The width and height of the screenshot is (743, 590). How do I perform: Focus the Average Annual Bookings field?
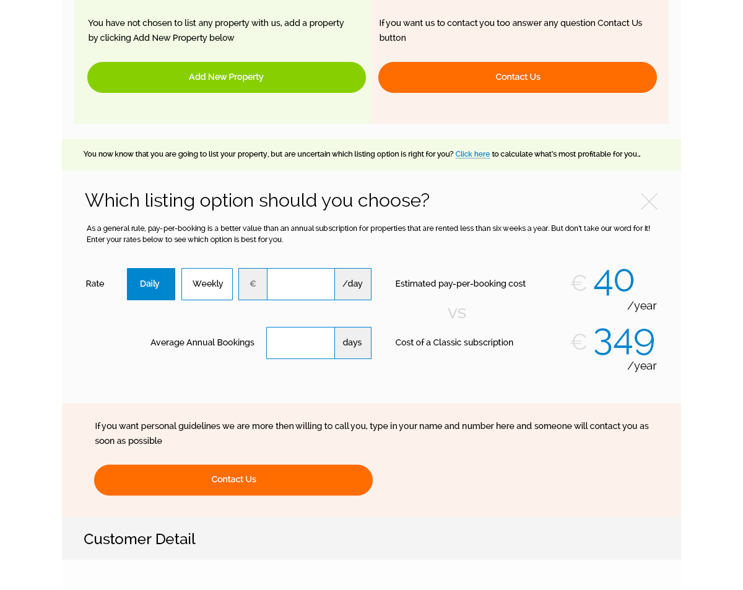click(x=300, y=343)
